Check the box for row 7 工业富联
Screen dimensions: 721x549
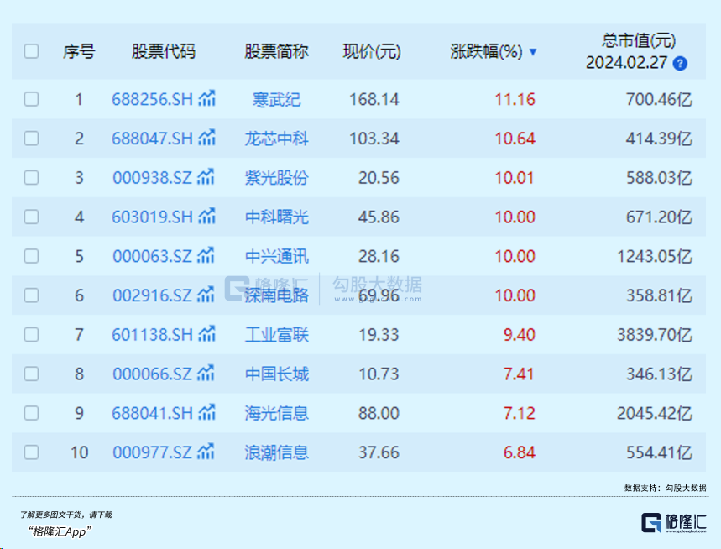point(31,334)
